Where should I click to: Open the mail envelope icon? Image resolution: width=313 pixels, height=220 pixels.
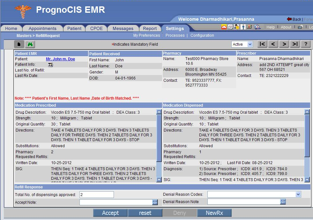point(249,27)
